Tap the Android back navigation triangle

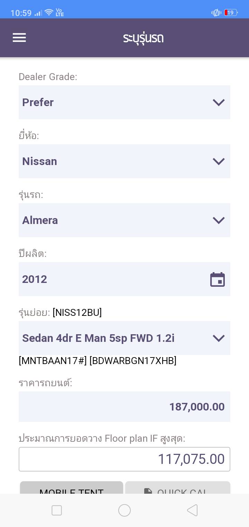tap(192, 510)
